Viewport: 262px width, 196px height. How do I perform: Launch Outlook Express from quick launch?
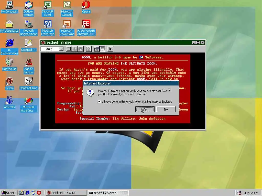pos(33,193)
